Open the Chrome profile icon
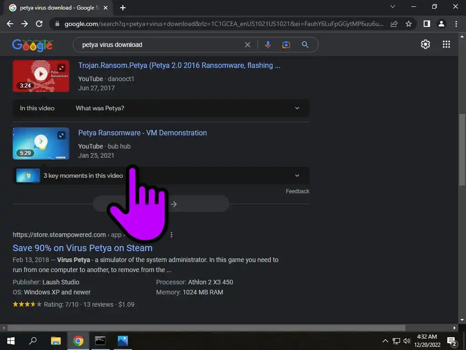Screen dimensions: 466x350 [x=441, y=24]
